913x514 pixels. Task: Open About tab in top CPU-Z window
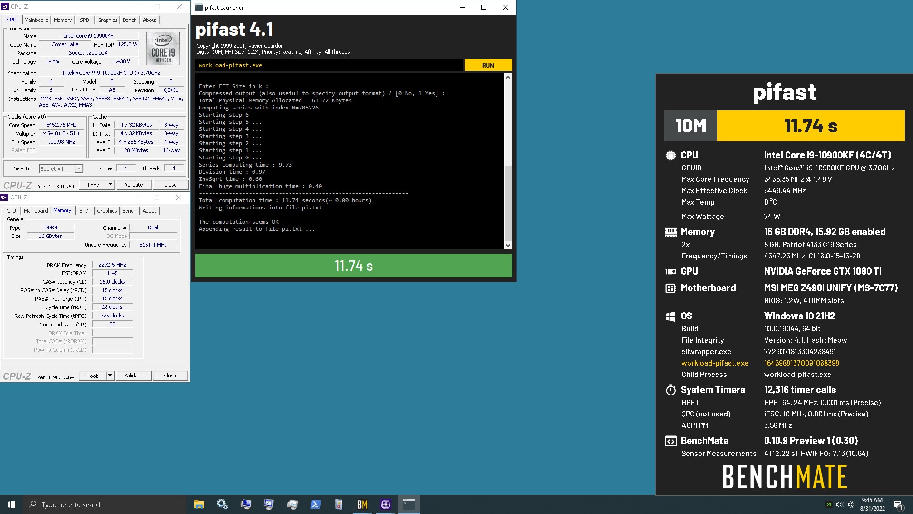150,20
